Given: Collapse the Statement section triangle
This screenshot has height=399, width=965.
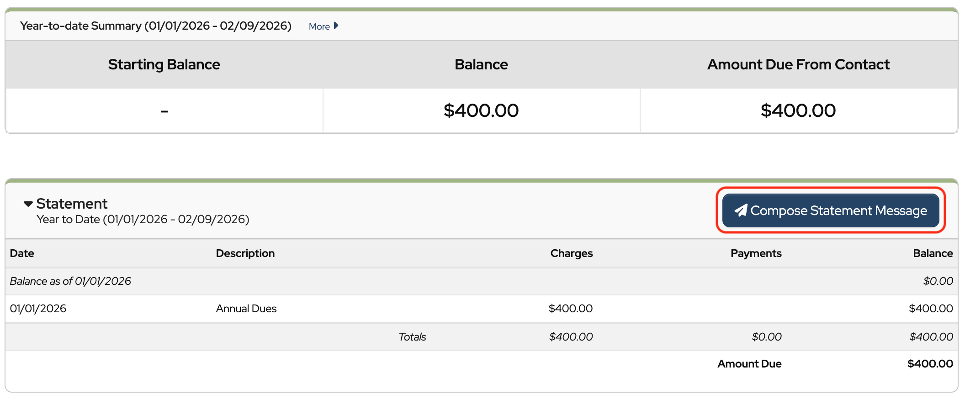Looking at the screenshot, I should pyautogui.click(x=28, y=204).
